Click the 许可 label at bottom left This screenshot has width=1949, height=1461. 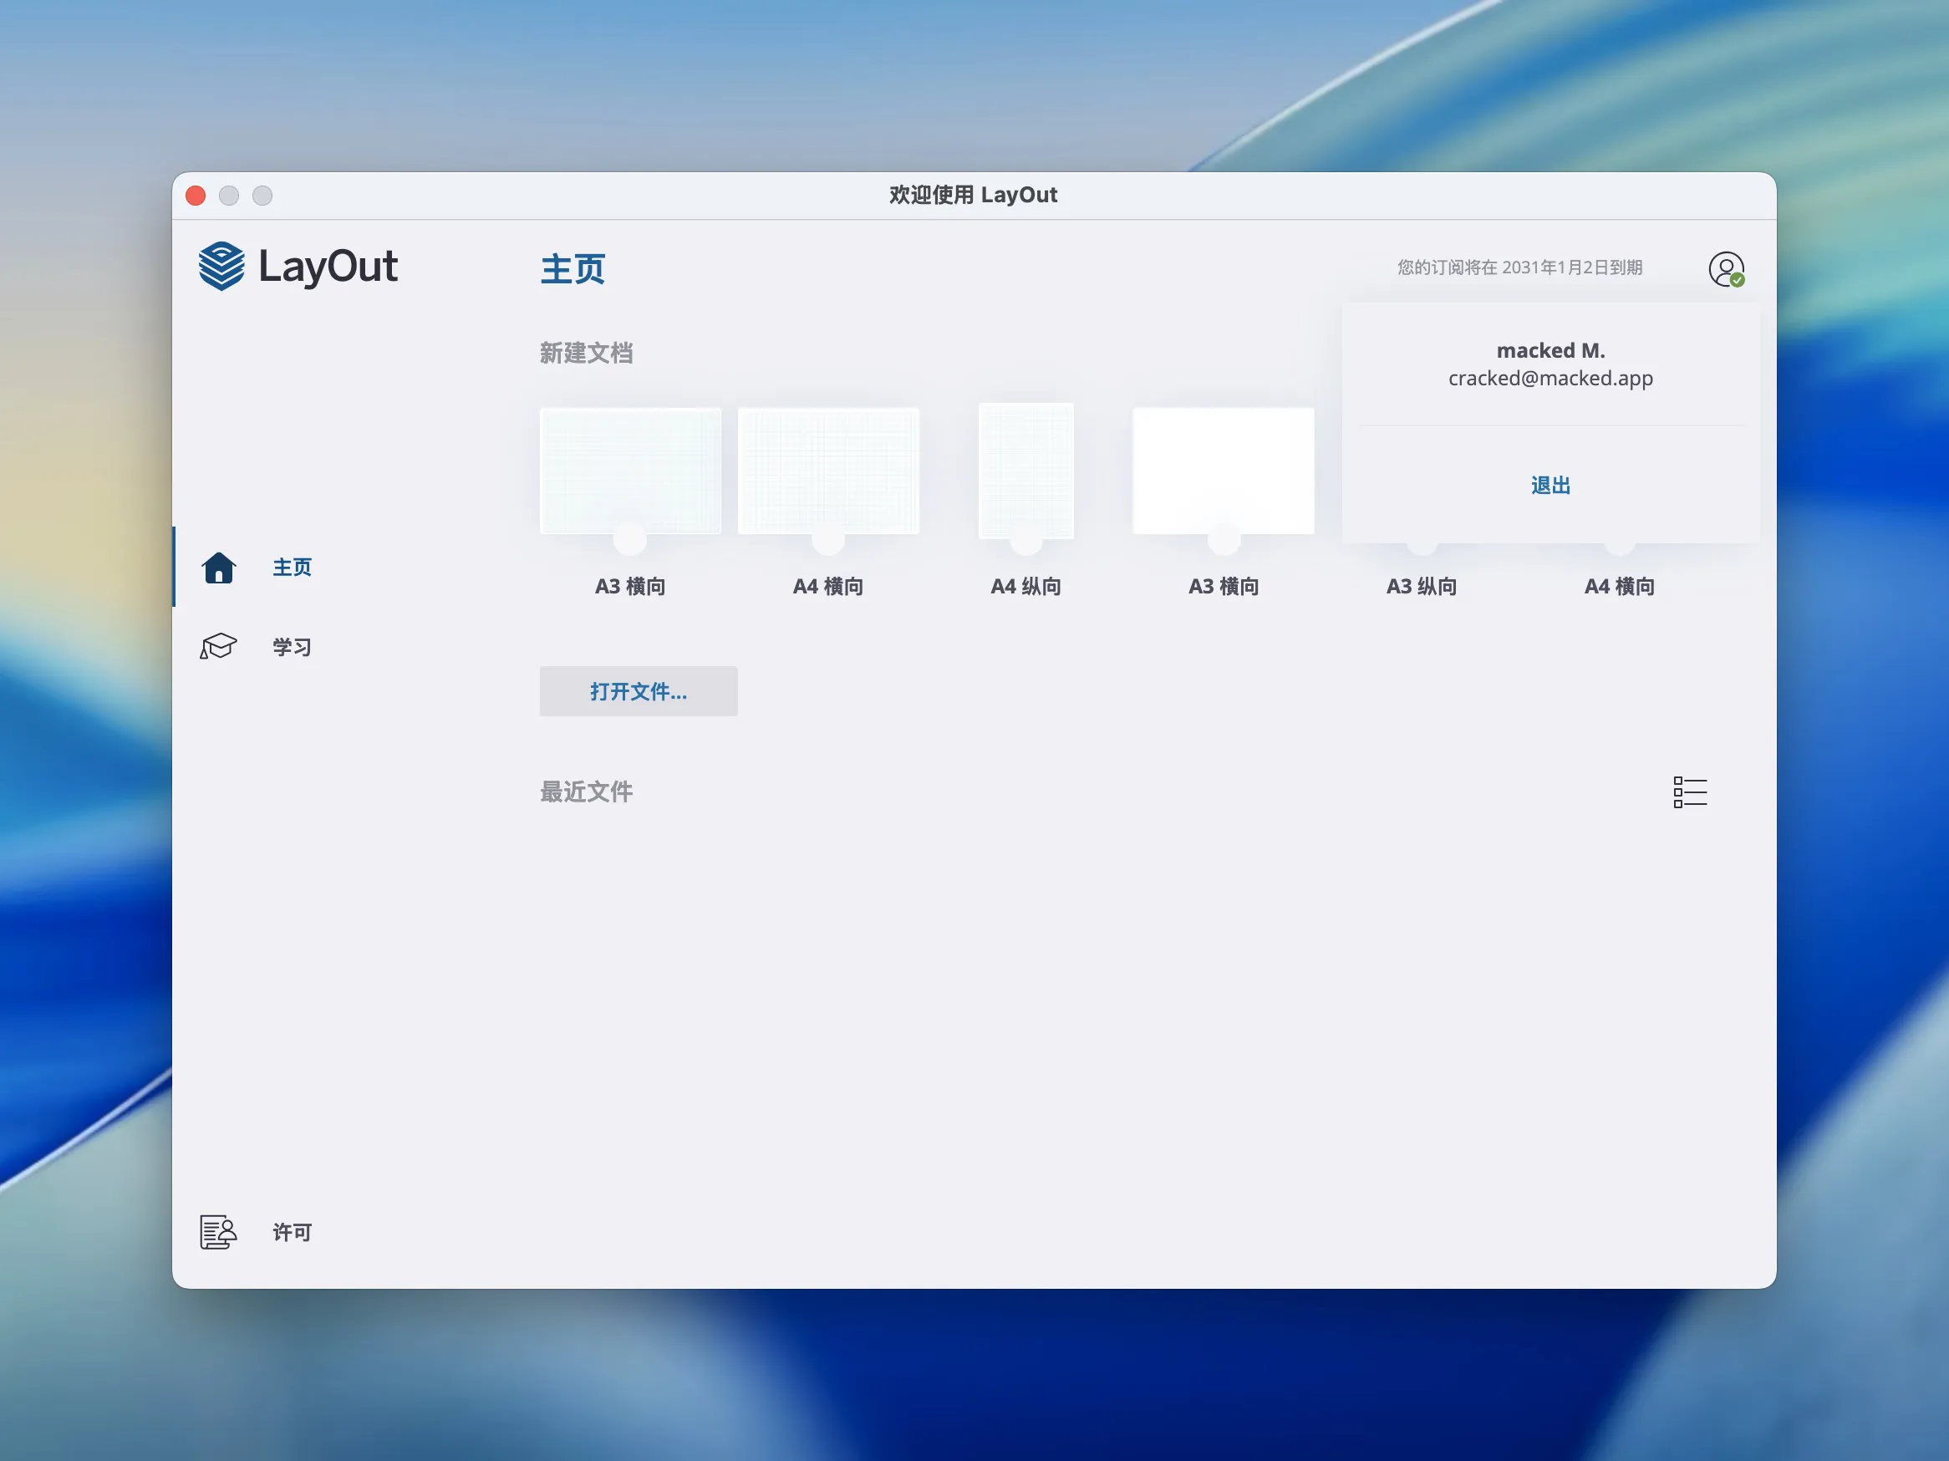click(292, 1233)
